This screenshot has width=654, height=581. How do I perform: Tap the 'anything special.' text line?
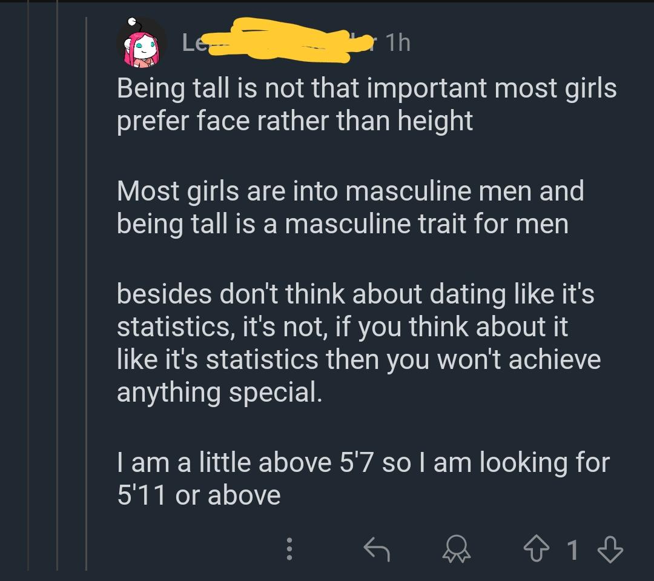[x=219, y=393]
